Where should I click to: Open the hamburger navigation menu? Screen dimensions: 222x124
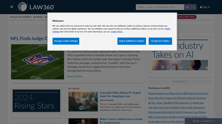pyautogui.click(x=12, y=7)
